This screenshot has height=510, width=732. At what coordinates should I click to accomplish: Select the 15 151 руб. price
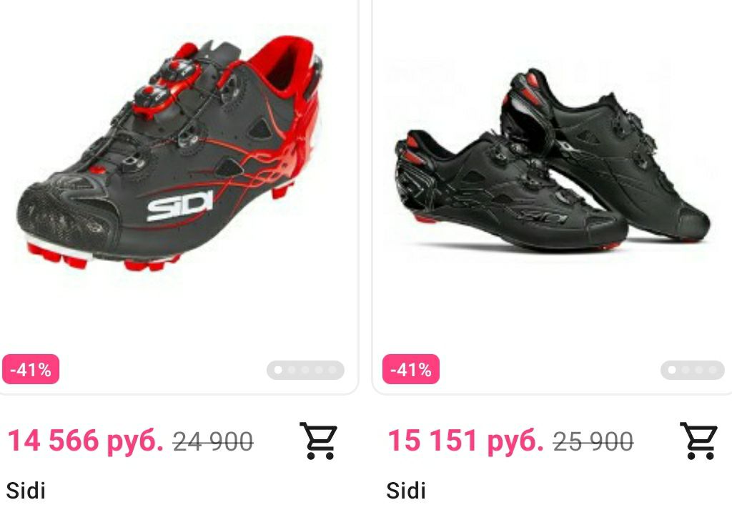tap(466, 440)
